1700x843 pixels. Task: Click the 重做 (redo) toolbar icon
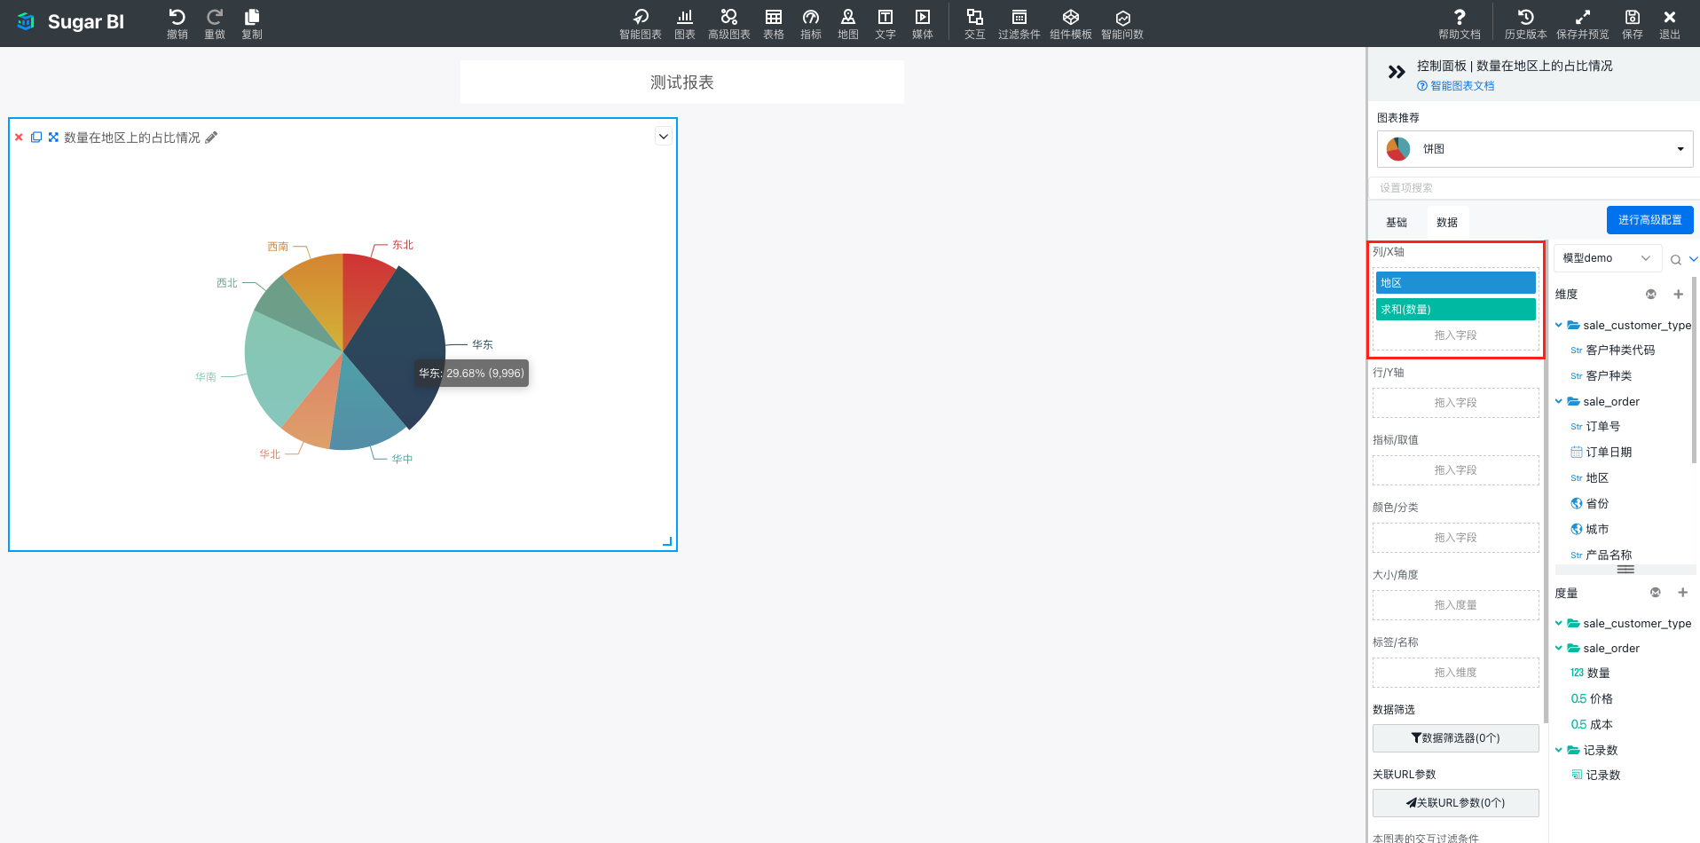coord(214,23)
